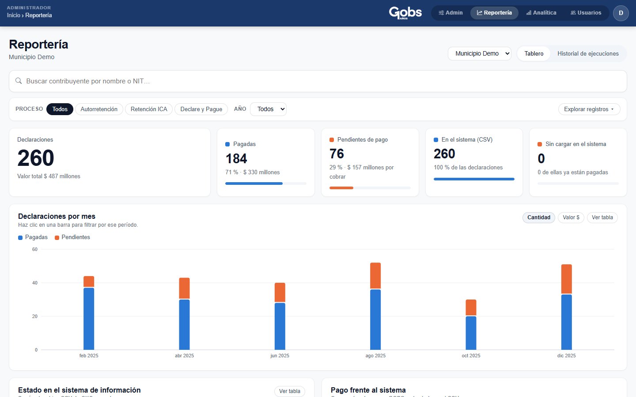
Task: Click Ver tabla in Declaraciones por mes
Action: [x=602, y=217]
